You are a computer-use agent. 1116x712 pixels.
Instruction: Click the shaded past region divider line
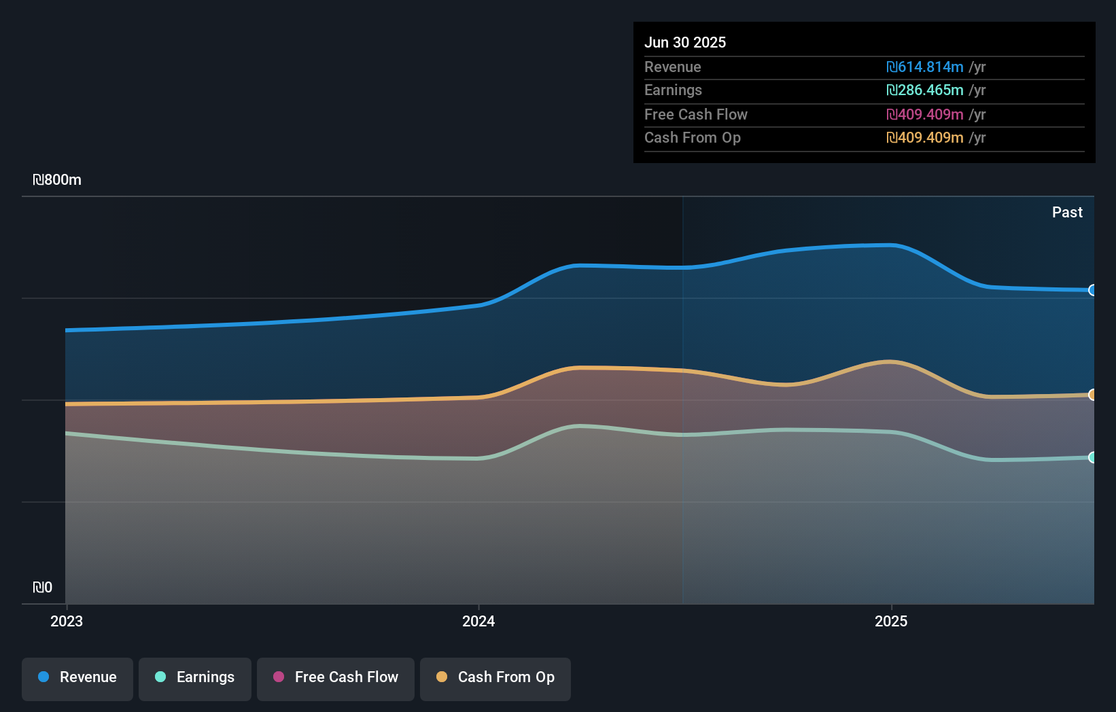(x=682, y=401)
